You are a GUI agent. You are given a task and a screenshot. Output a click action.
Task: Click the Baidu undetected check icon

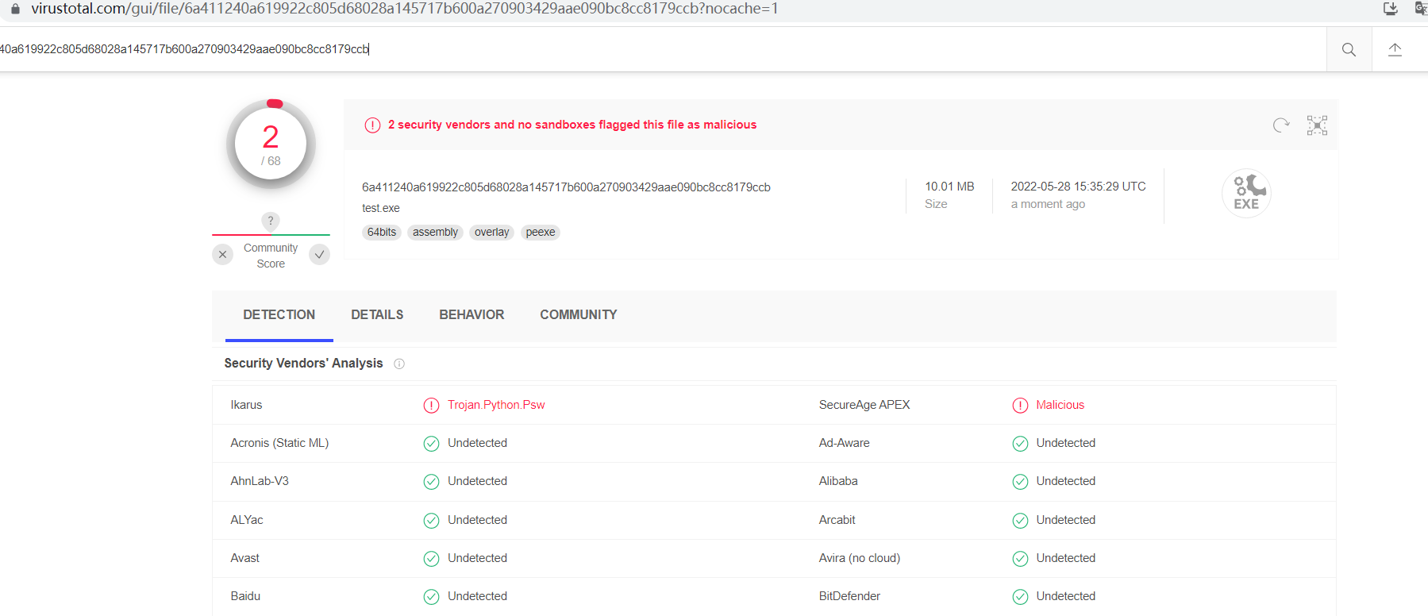(x=431, y=597)
